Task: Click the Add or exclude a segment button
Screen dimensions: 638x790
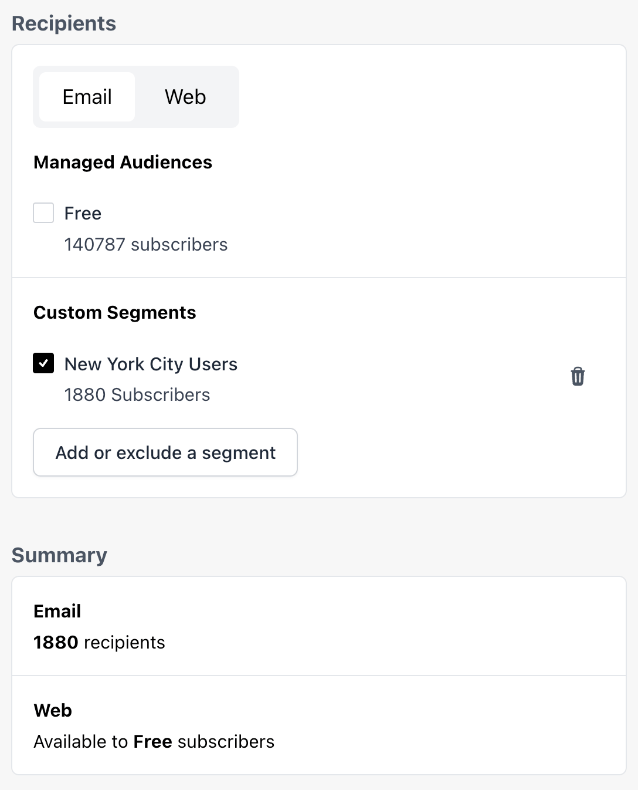Action: tap(165, 453)
